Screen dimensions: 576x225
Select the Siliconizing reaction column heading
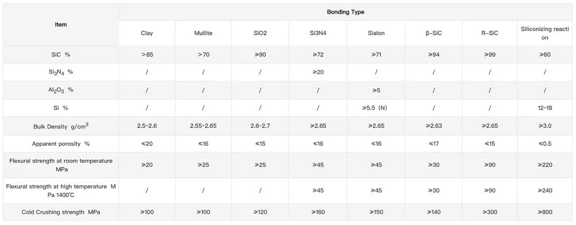(545, 33)
